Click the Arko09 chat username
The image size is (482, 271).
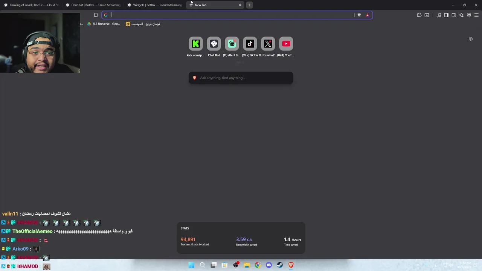(x=21, y=249)
